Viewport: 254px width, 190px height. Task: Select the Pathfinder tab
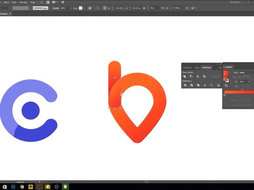pyautogui.click(x=206, y=67)
